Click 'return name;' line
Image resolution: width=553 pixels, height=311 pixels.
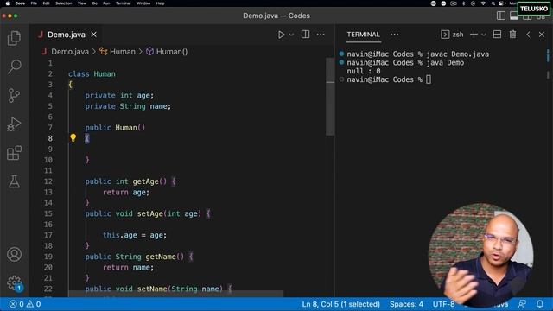128,267
